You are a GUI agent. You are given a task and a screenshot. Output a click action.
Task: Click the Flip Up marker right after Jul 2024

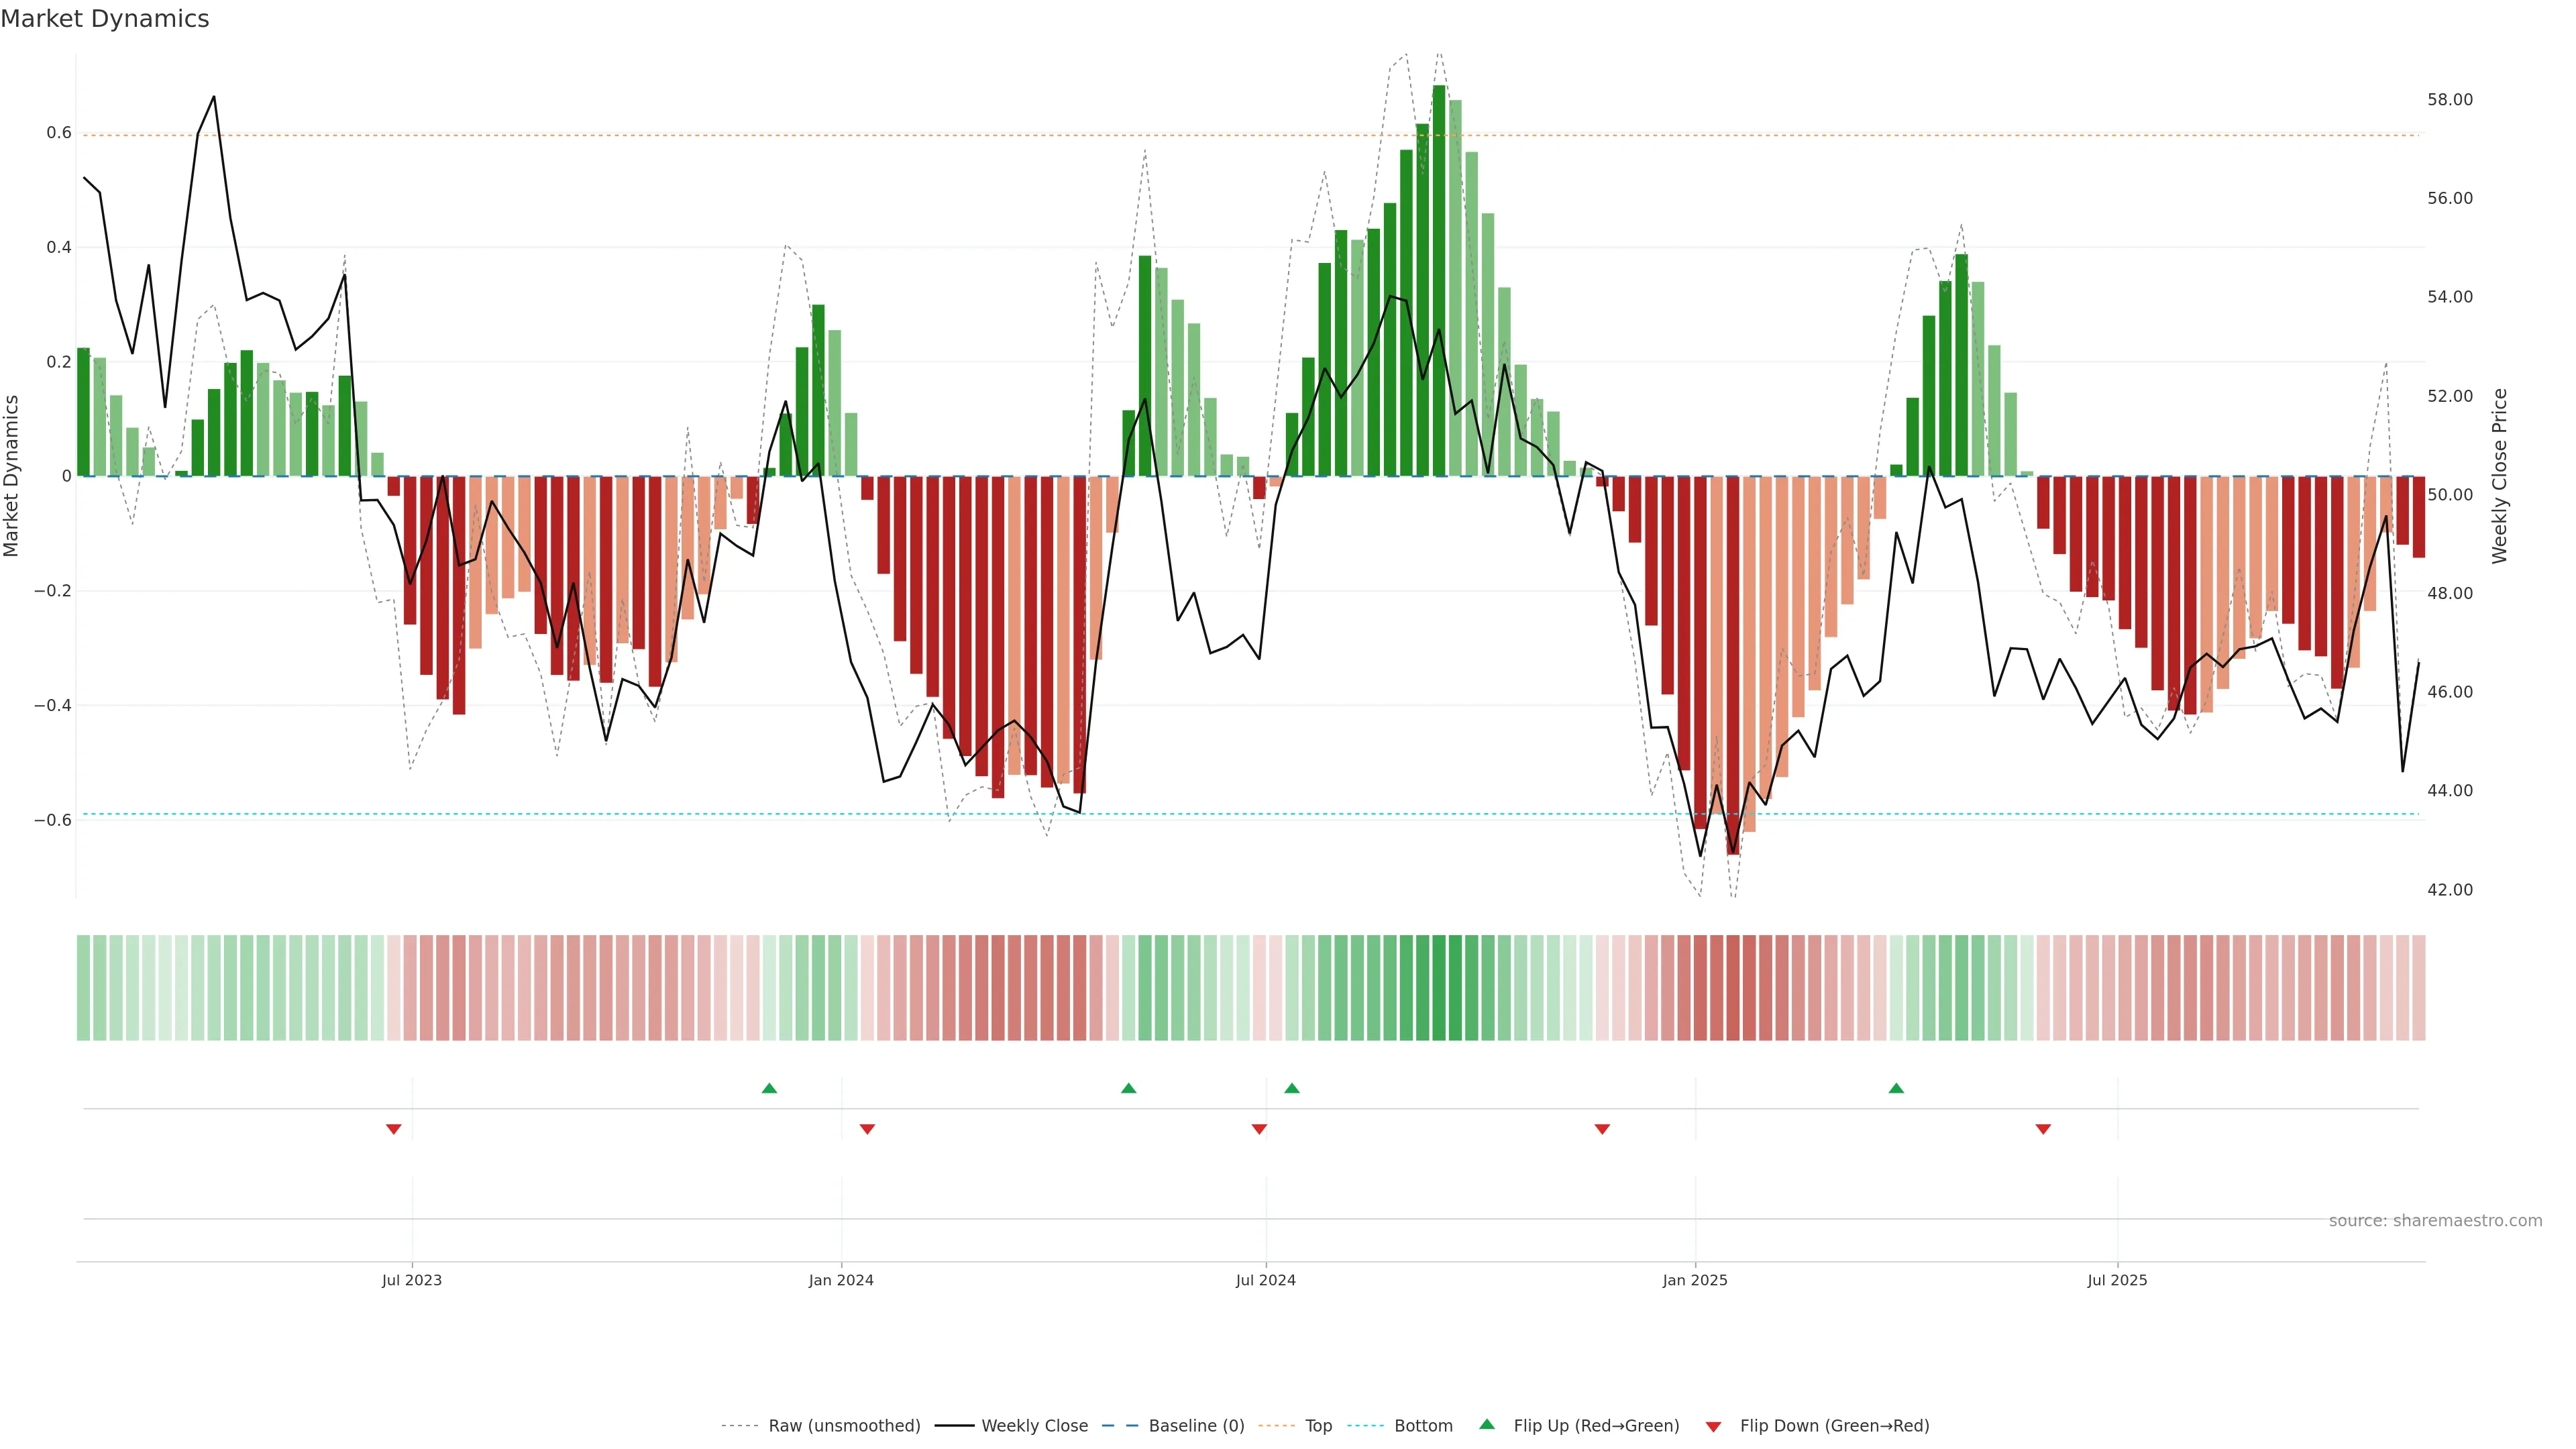tap(1291, 1088)
